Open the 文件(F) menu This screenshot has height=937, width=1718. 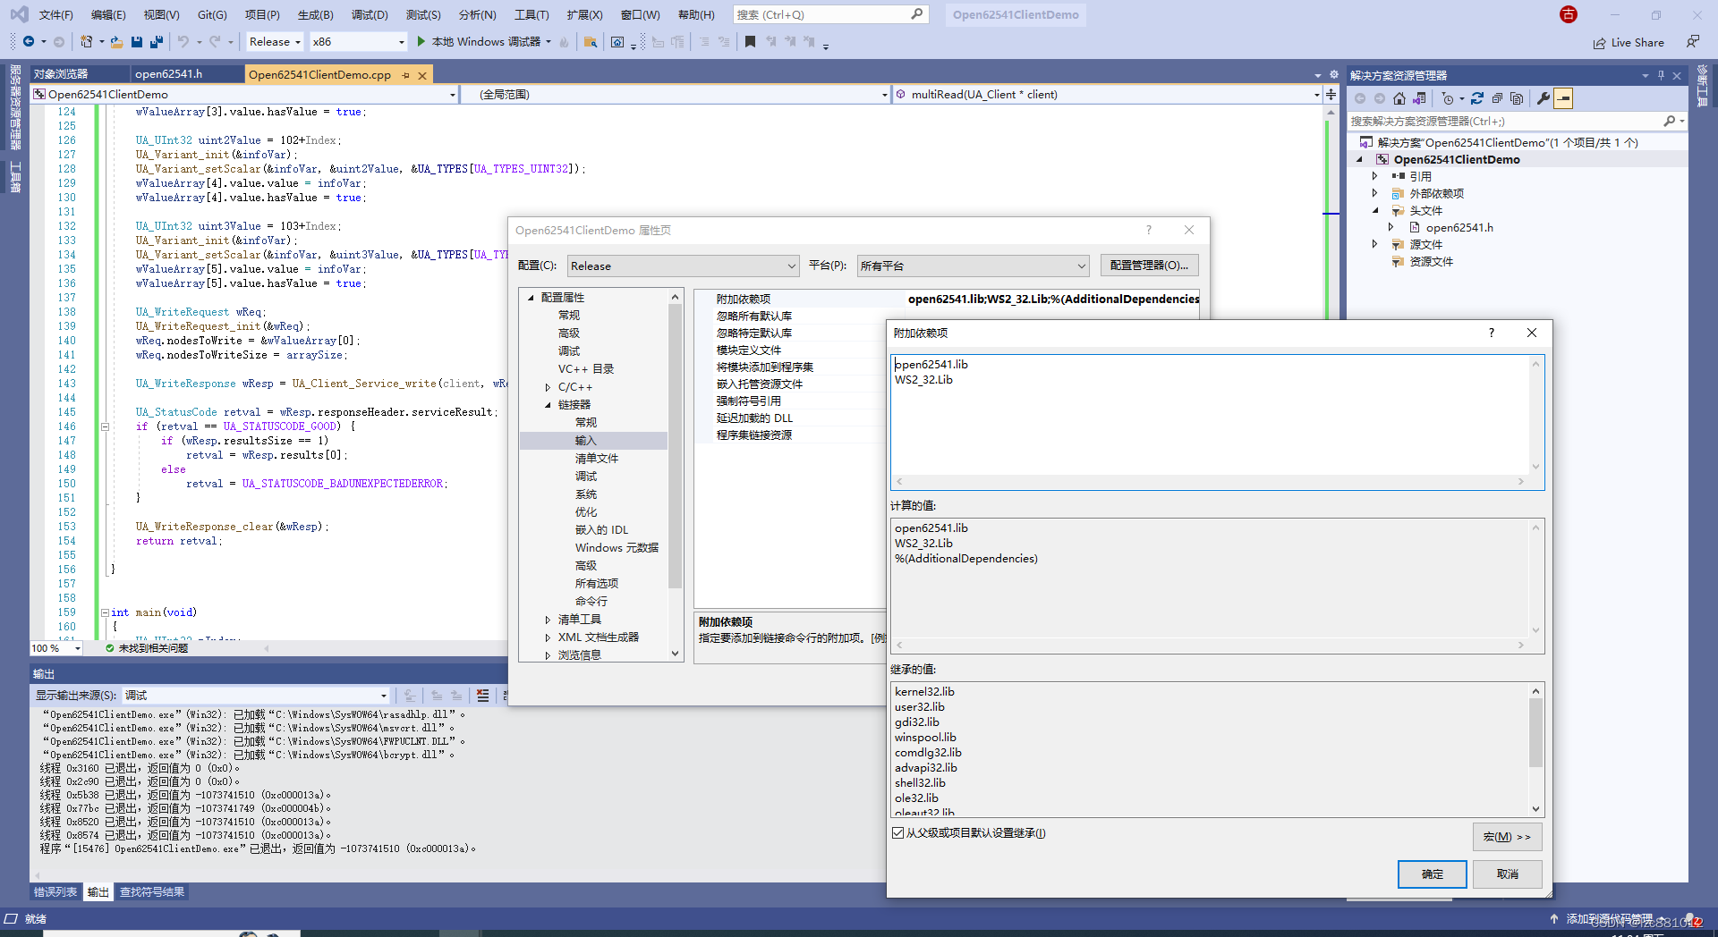tap(56, 14)
